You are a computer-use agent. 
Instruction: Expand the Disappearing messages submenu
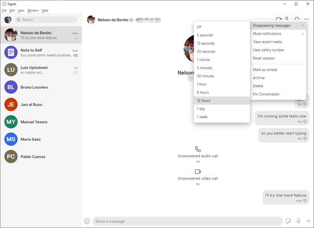pyautogui.click(x=278, y=26)
